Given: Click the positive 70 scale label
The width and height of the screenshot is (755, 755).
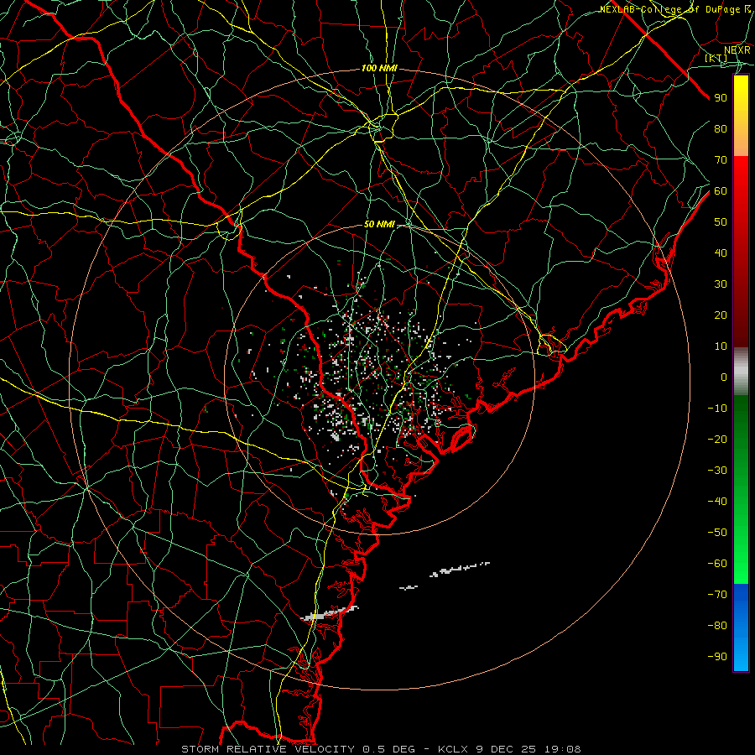Looking at the screenshot, I should [x=721, y=160].
